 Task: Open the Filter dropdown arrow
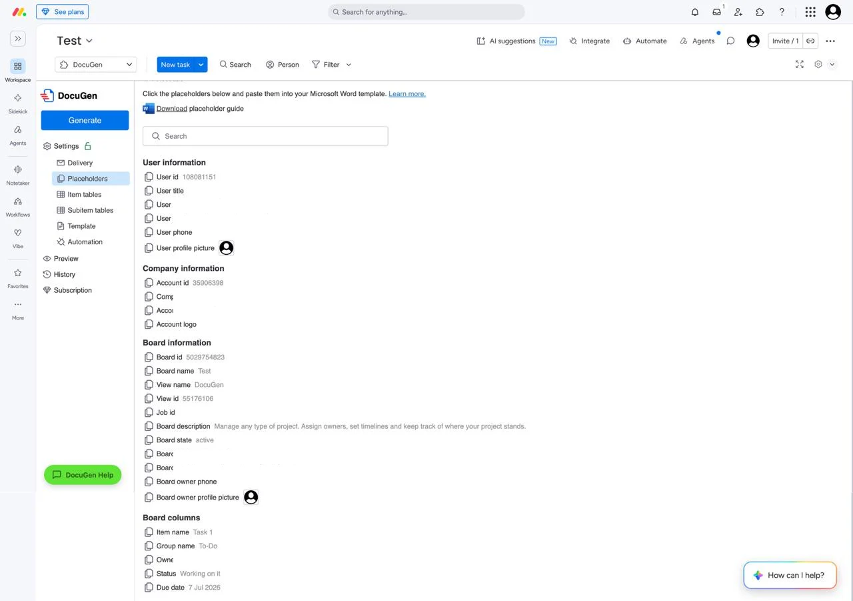pyautogui.click(x=349, y=65)
